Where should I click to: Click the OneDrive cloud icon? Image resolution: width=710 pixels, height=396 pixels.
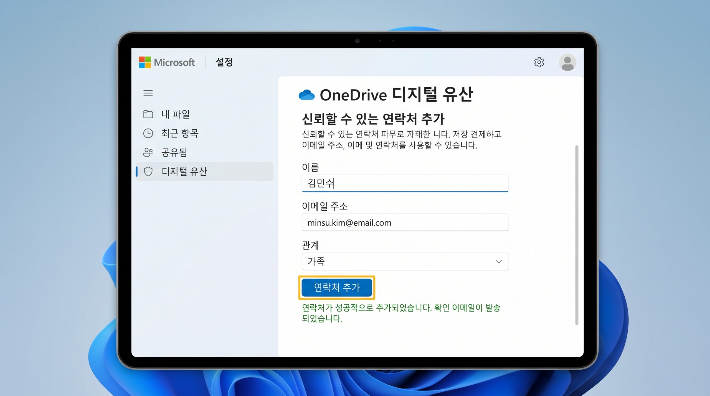pos(306,95)
